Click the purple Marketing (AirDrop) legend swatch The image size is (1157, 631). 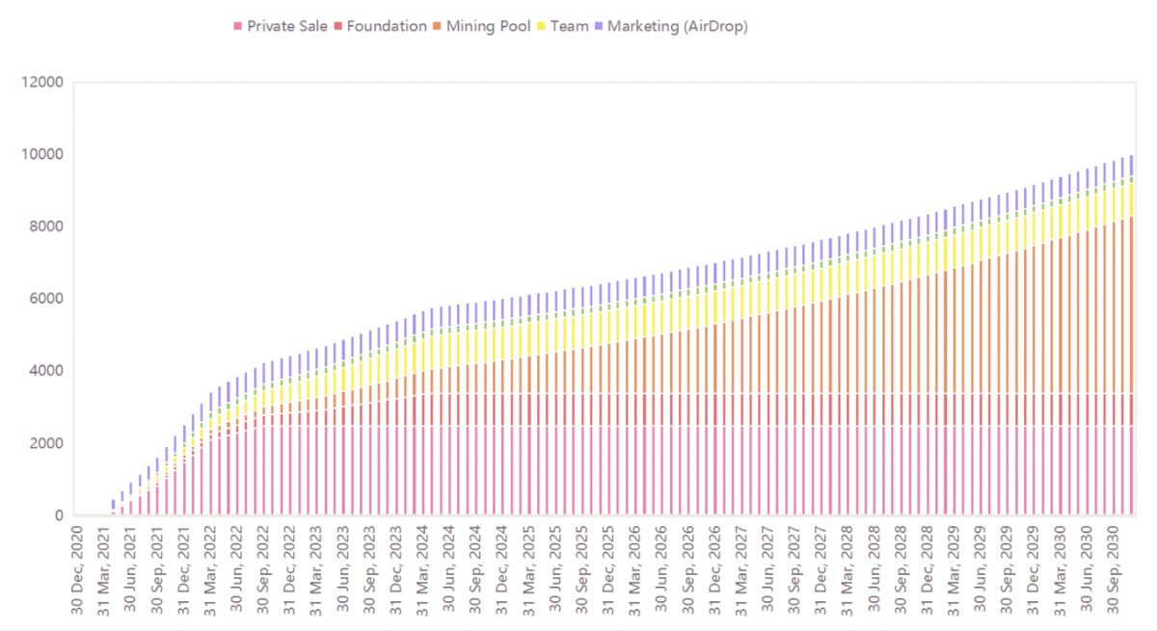click(x=599, y=27)
